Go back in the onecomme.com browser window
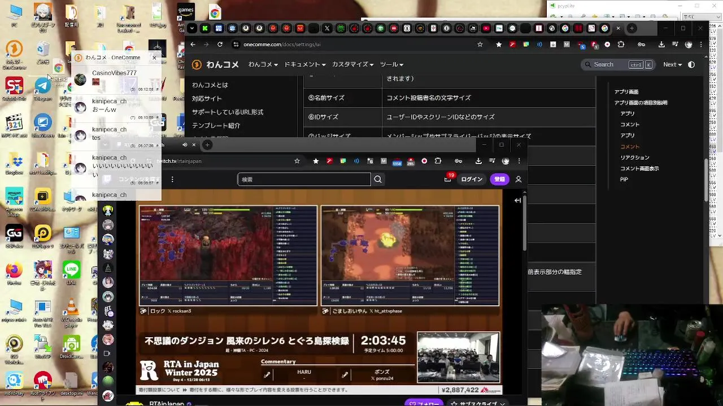The image size is (723, 406). (x=193, y=45)
